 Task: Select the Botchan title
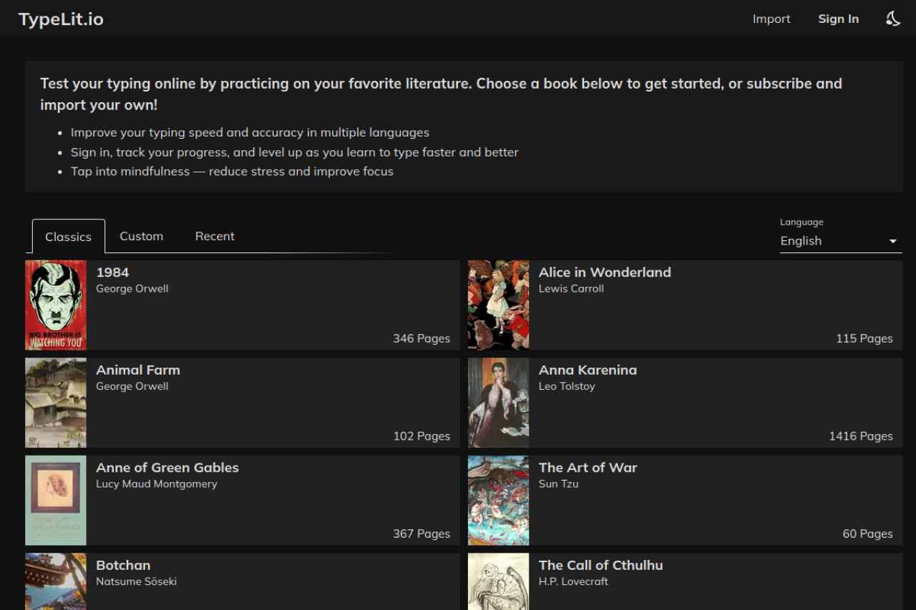coord(123,566)
